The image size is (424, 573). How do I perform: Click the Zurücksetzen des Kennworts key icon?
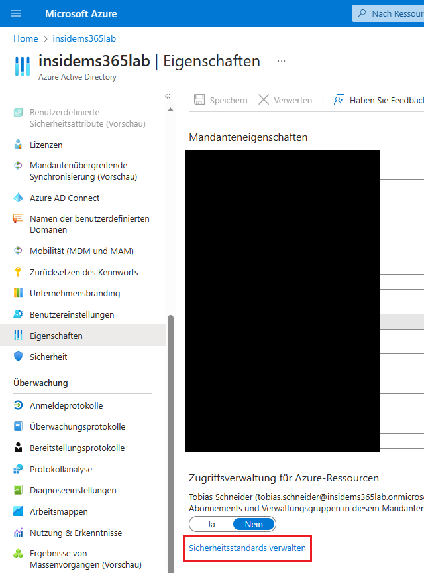[18, 272]
